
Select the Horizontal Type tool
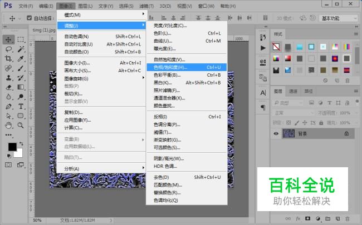point(21,107)
